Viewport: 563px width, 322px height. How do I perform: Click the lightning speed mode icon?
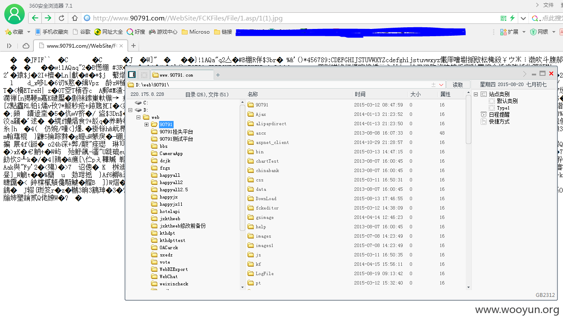[512, 18]
